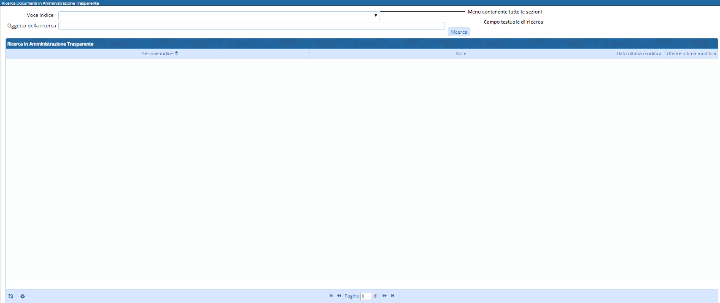This screenshot has height=303, width=720.
Task: Click the refresh icon in the grid footer
Action: coord(11,296)
